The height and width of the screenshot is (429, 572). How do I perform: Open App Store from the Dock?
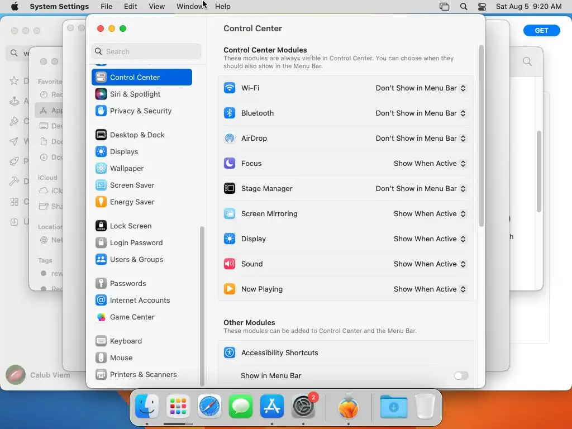272,407
